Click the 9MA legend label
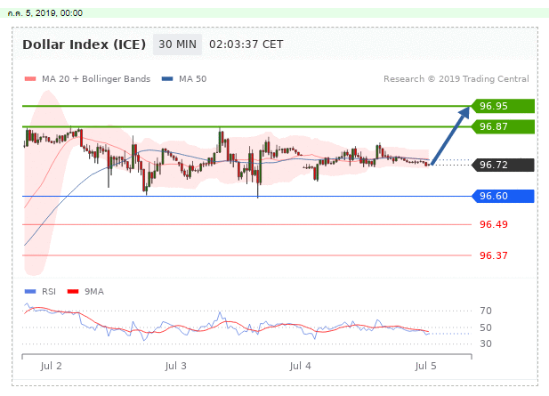 pos(94,291)
